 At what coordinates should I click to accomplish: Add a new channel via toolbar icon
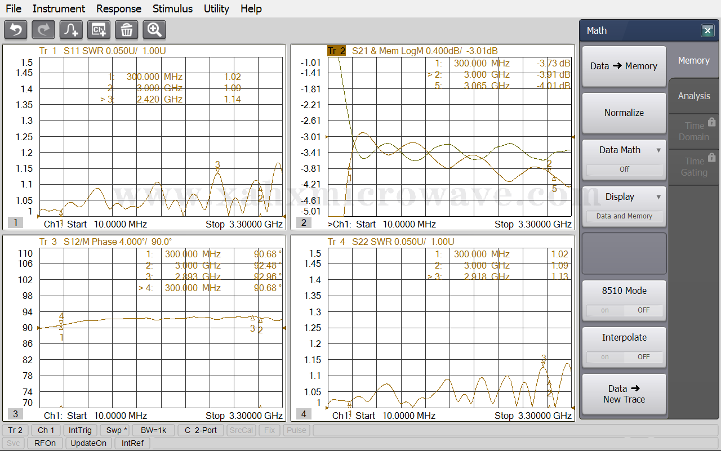coord(99,30)
